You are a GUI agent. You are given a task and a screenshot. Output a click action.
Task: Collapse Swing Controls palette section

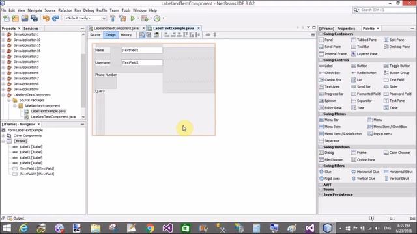point(321,60)
